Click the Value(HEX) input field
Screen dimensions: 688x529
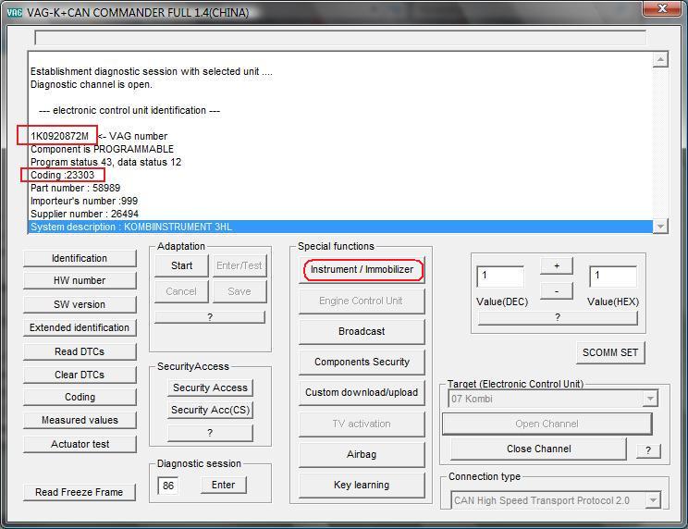coord(613,277)
